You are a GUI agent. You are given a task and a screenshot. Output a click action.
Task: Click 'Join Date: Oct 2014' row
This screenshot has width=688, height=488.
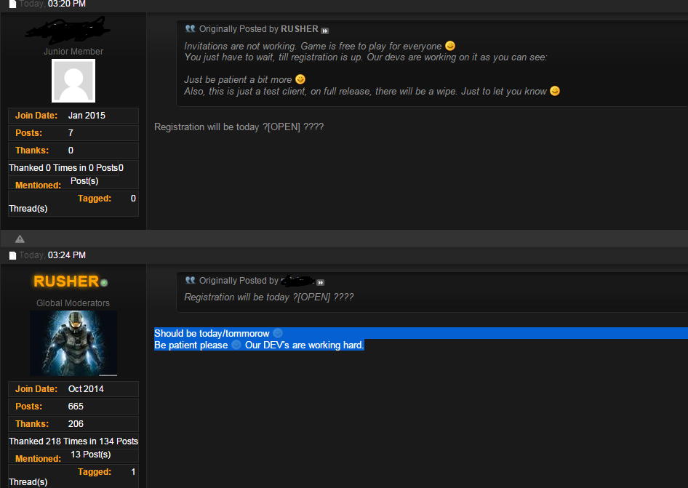tap(73, 389)
